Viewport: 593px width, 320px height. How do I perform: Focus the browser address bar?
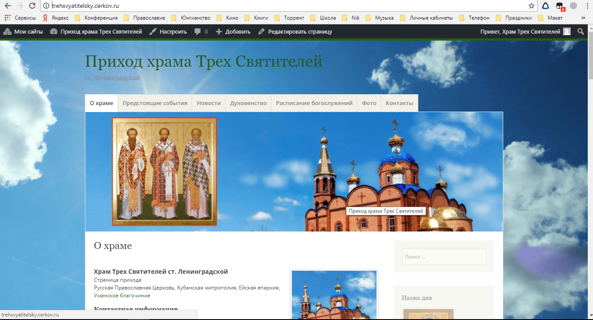288,6
